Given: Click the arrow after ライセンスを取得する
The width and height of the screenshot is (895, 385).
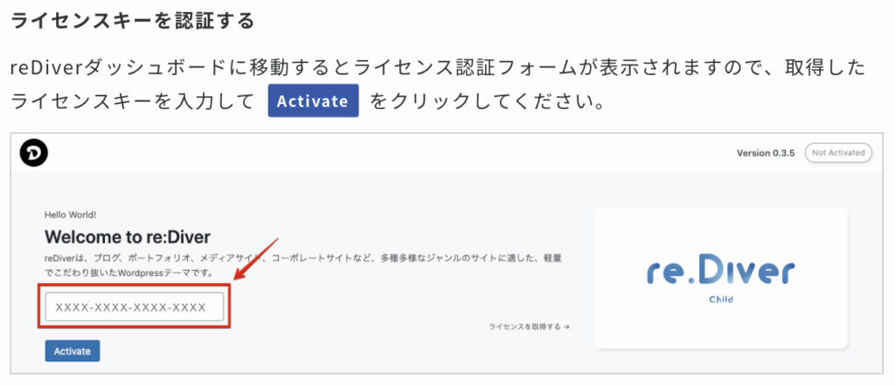Looking at the screenshot, I should click(x=566, y=327).
